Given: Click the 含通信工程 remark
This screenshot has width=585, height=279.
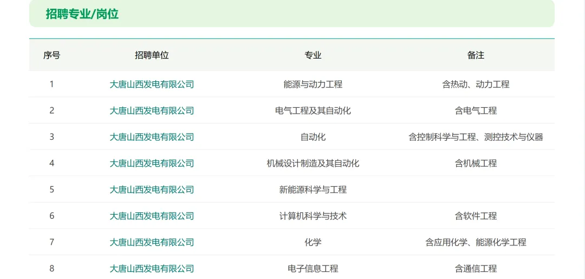Looking at the screenshot, I should (476, 268).
